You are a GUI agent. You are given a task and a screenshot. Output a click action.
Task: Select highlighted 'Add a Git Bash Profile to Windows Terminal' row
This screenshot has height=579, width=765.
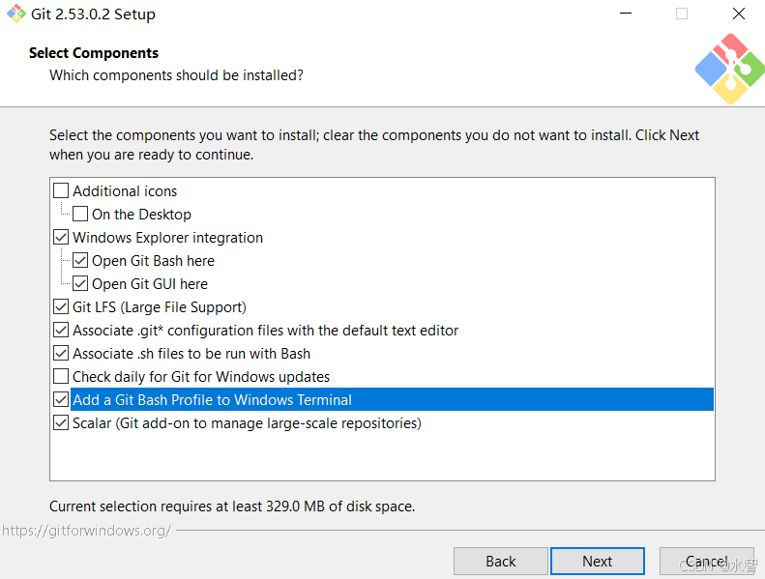coord(392,399)
